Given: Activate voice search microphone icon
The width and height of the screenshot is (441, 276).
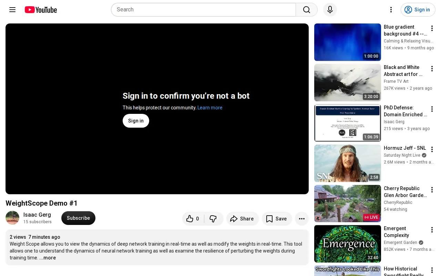Looking at the screenshot, I should 330,10.
